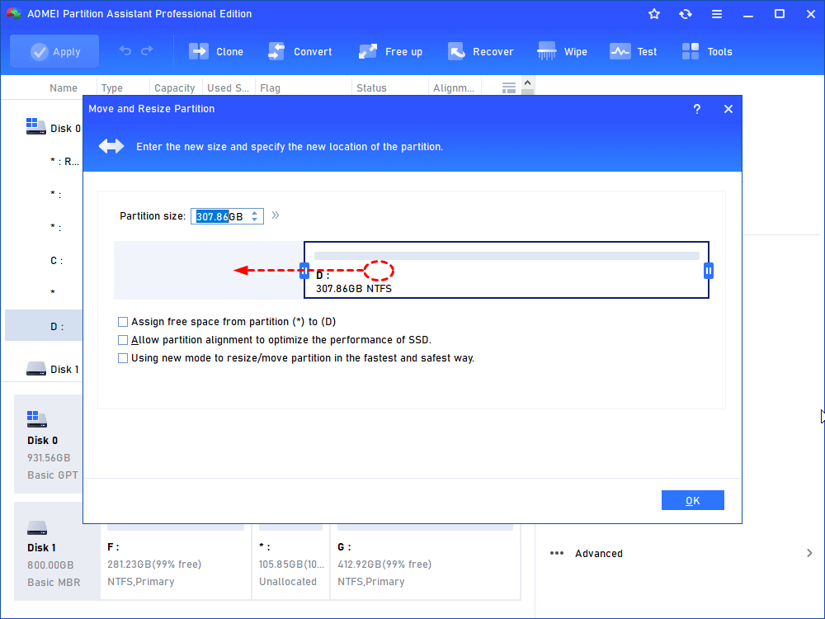Sort by the Type column header
This screenshot has height=619, width=825.
click(111, 88)
